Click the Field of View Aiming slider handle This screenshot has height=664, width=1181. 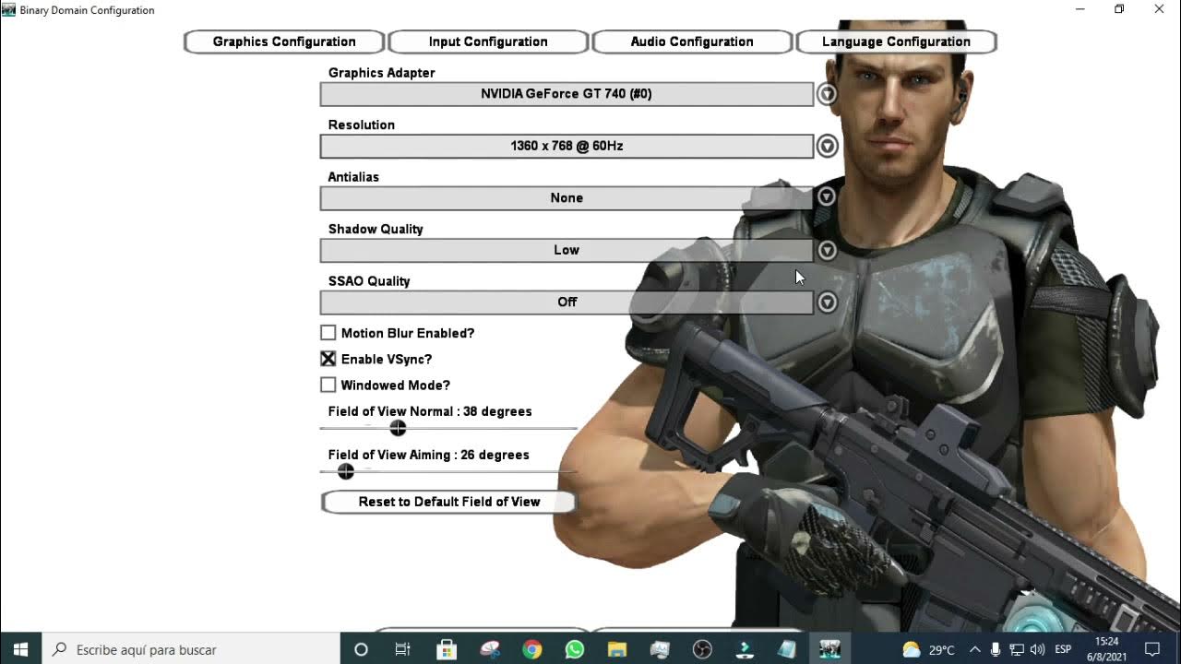[346, 471]
